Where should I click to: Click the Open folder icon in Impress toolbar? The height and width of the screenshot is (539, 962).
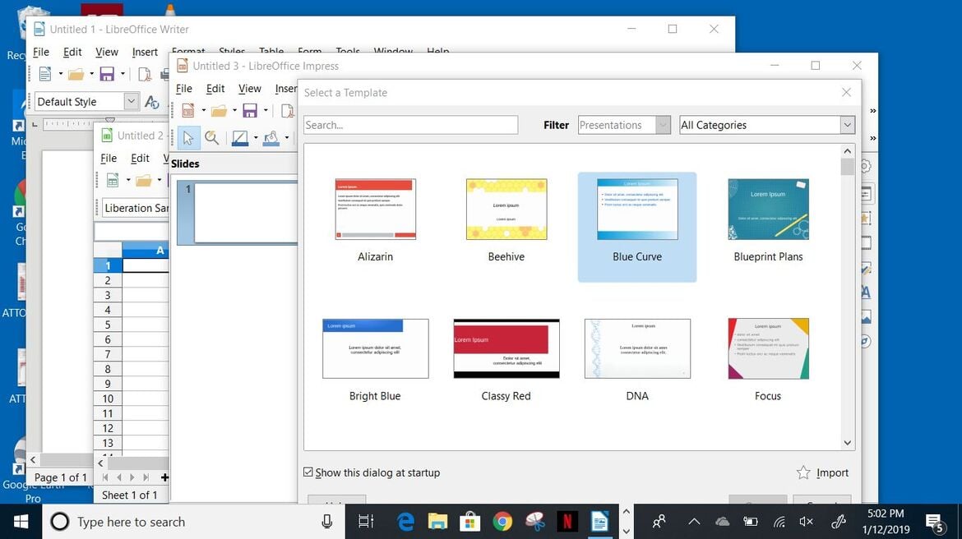[x=219, y=110]
